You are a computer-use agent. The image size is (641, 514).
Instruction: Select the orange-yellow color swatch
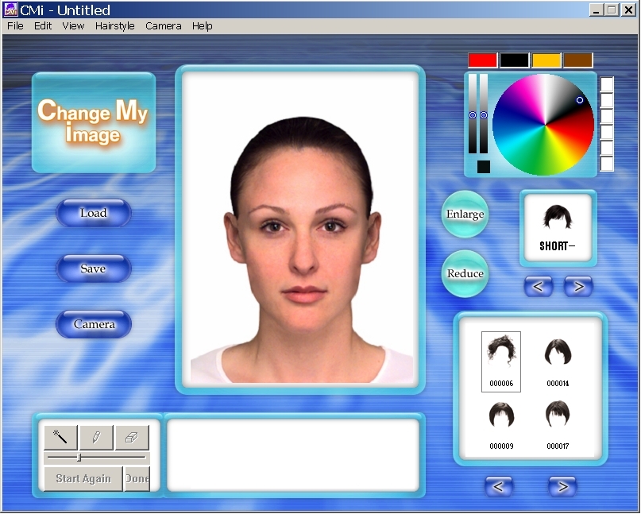click(x=546, y=60)
